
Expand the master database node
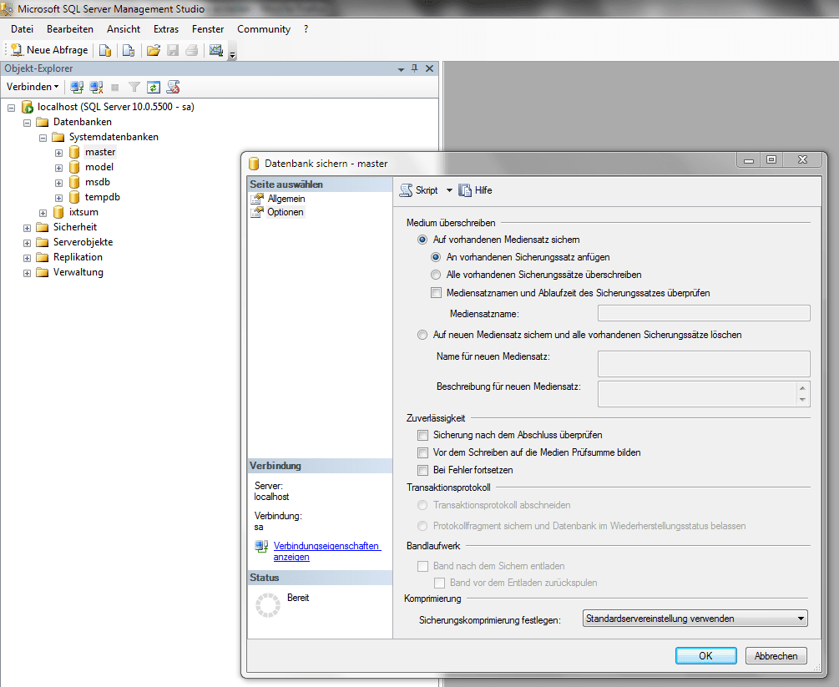click(x=59, y=153)
